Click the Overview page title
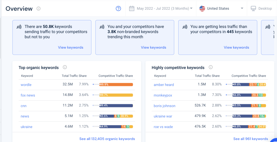 [x=19, y=8]
